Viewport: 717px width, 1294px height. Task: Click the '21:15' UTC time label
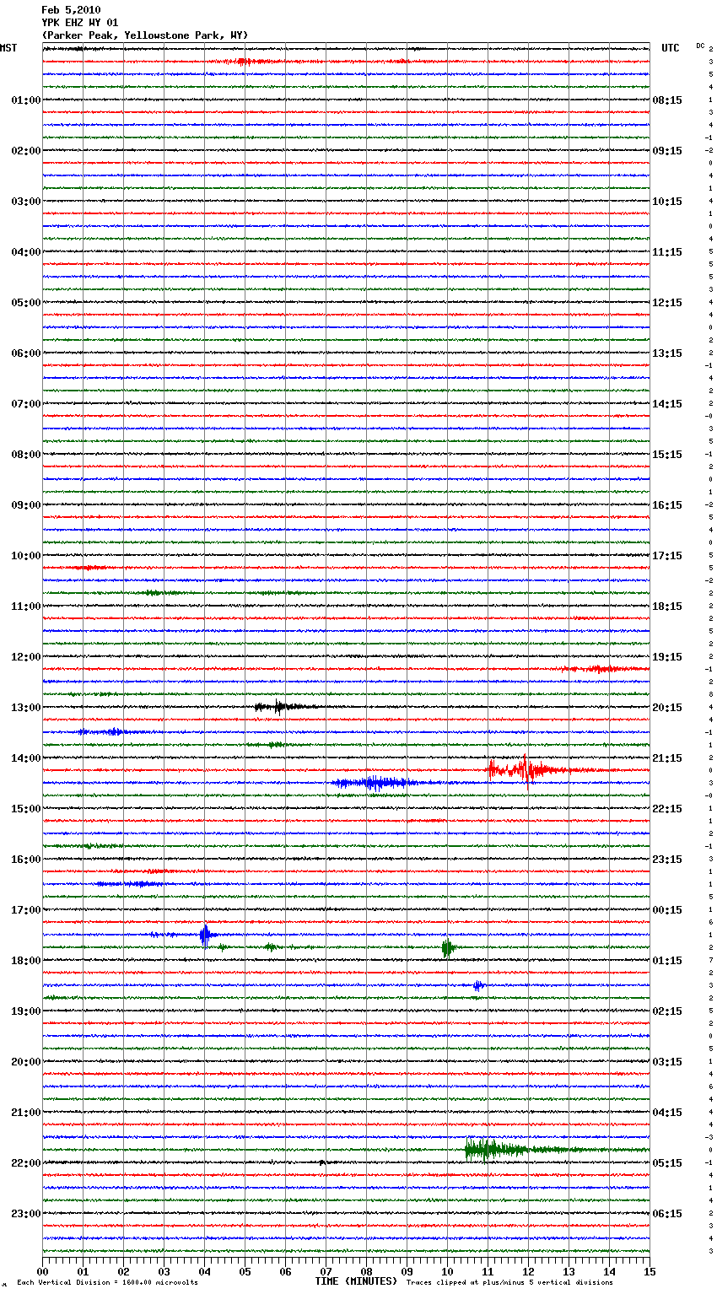click(x=667, y=758)
